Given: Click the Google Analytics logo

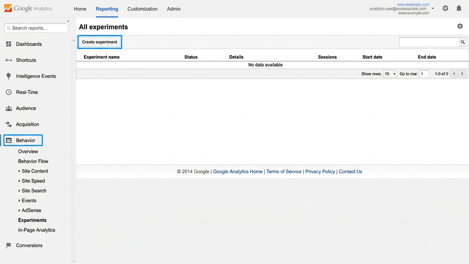Looking at the screenshot, I should pos(28,8).
